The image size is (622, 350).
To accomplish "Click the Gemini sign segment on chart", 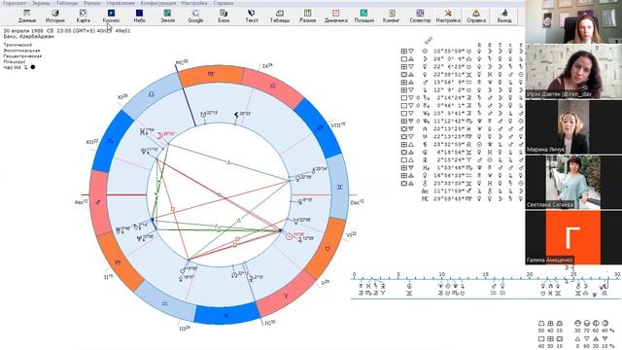I will [x=339, y=187].
